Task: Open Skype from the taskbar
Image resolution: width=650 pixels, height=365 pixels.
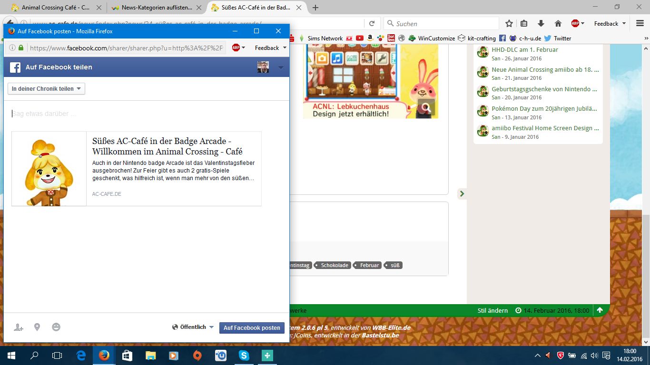Action: click(244, 355)
